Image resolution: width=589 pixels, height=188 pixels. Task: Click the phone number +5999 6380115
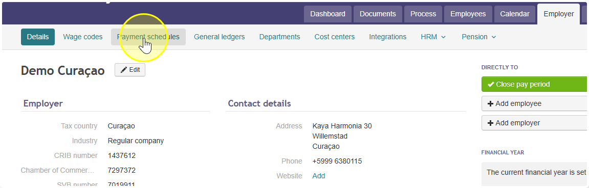[337, 161]
